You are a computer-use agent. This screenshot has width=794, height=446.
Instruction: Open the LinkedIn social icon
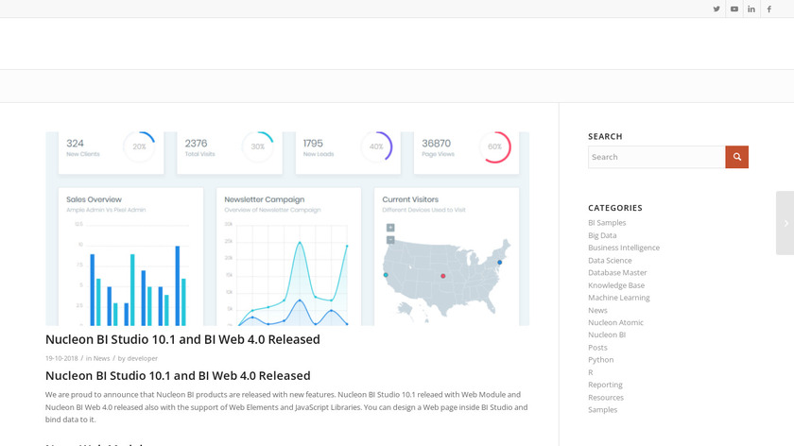(x=751, y=9)
